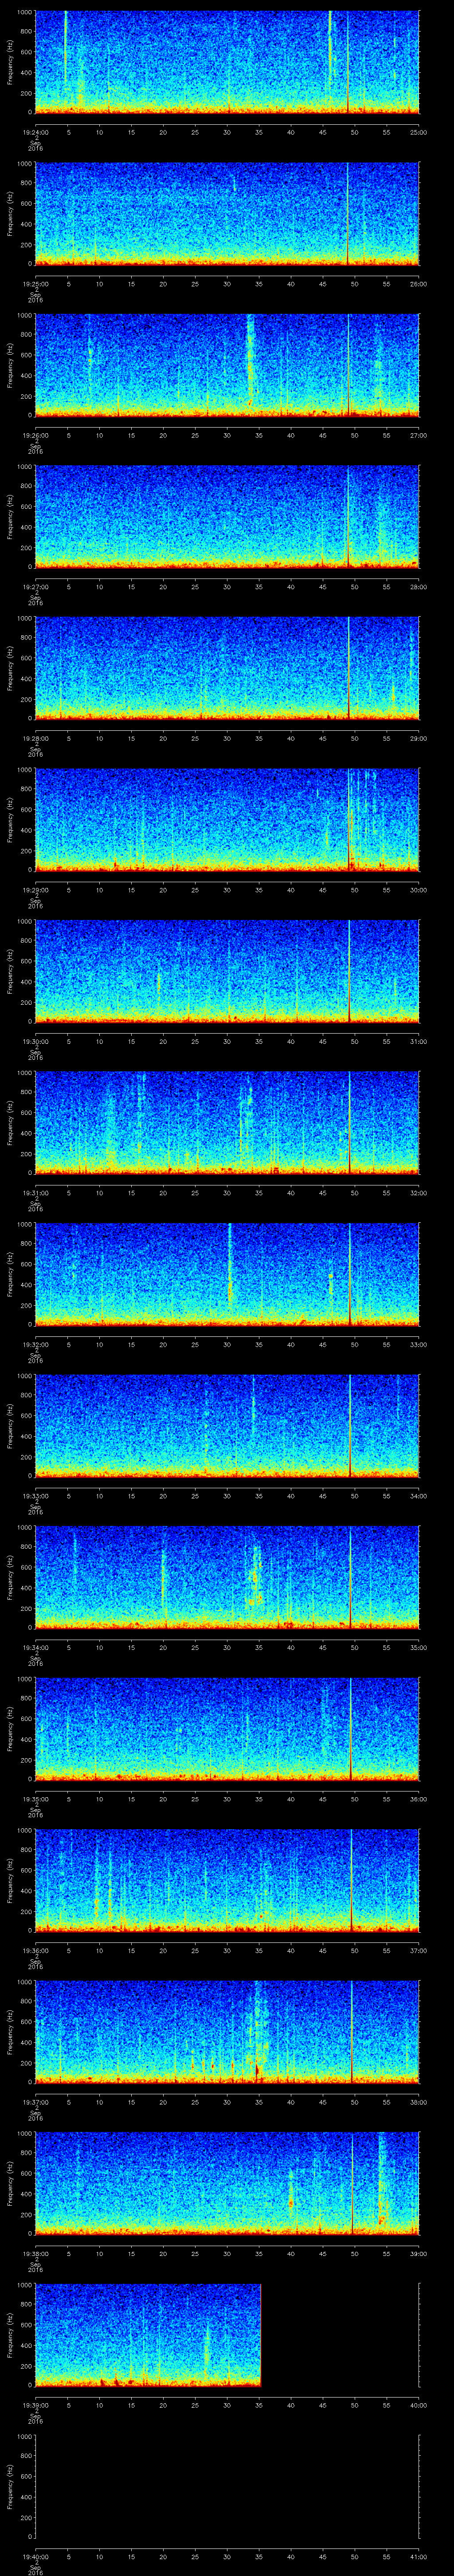Click the 25:00 end time label

coord(418,132)
